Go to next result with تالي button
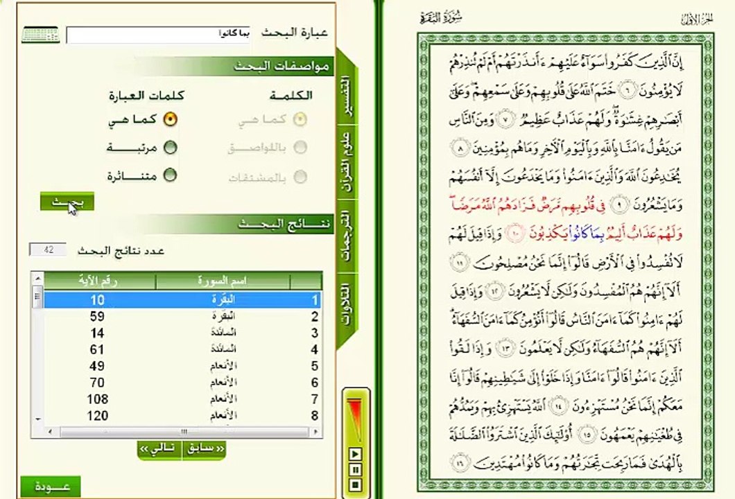735x499 pixels. (159, 448)
